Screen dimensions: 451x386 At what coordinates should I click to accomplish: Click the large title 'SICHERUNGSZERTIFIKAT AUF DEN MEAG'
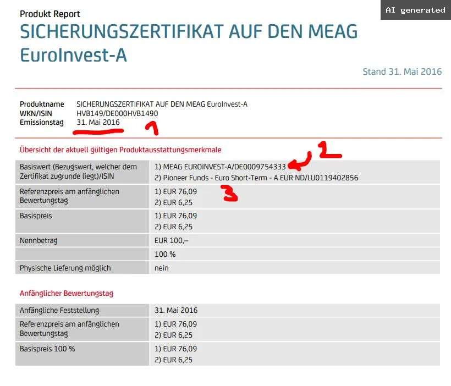pos(189,32)
